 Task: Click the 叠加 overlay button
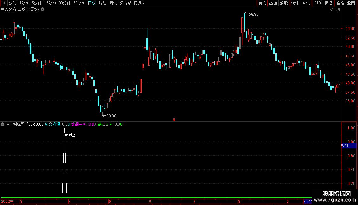[x=273, y=3]
